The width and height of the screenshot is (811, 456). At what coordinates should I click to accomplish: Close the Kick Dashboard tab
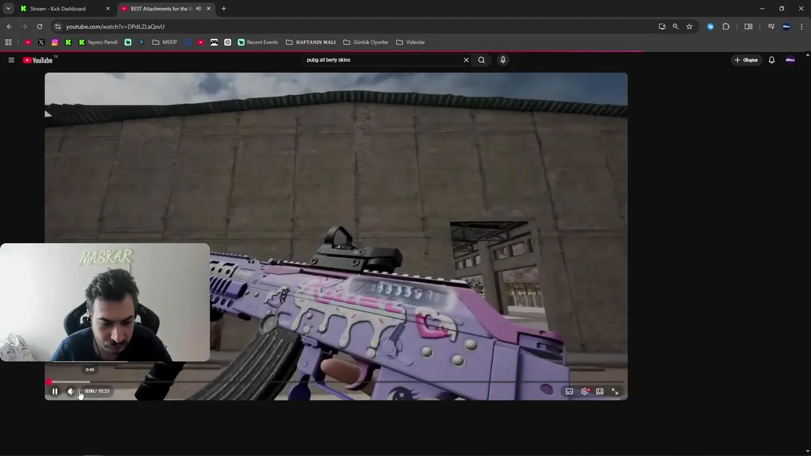point(108,9)
